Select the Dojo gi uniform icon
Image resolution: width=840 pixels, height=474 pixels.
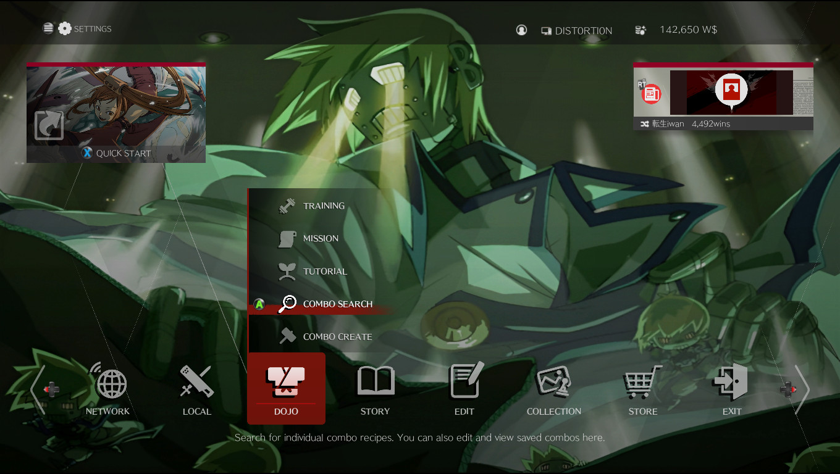pos(285,381)
